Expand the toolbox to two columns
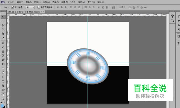 1,11
